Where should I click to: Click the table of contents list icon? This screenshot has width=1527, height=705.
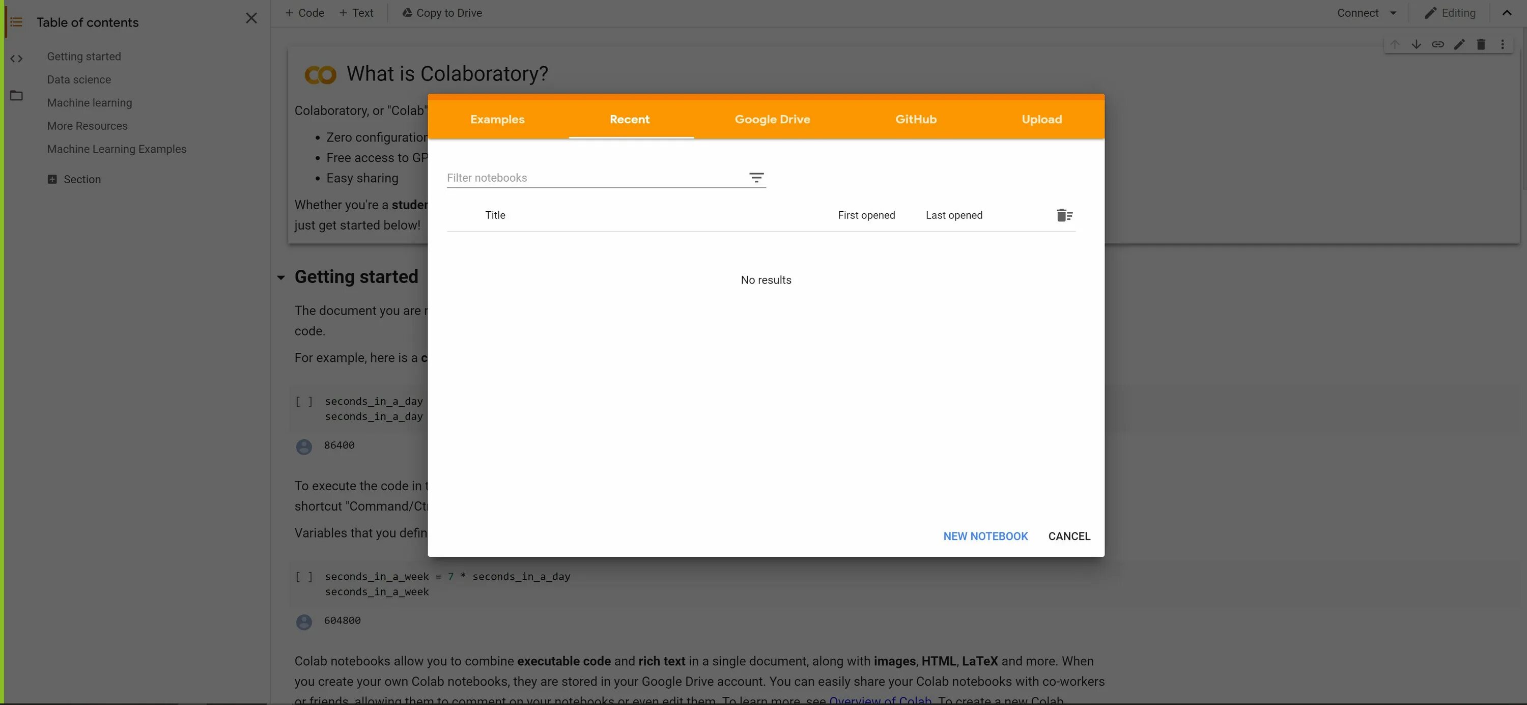[x=16, y=22]
